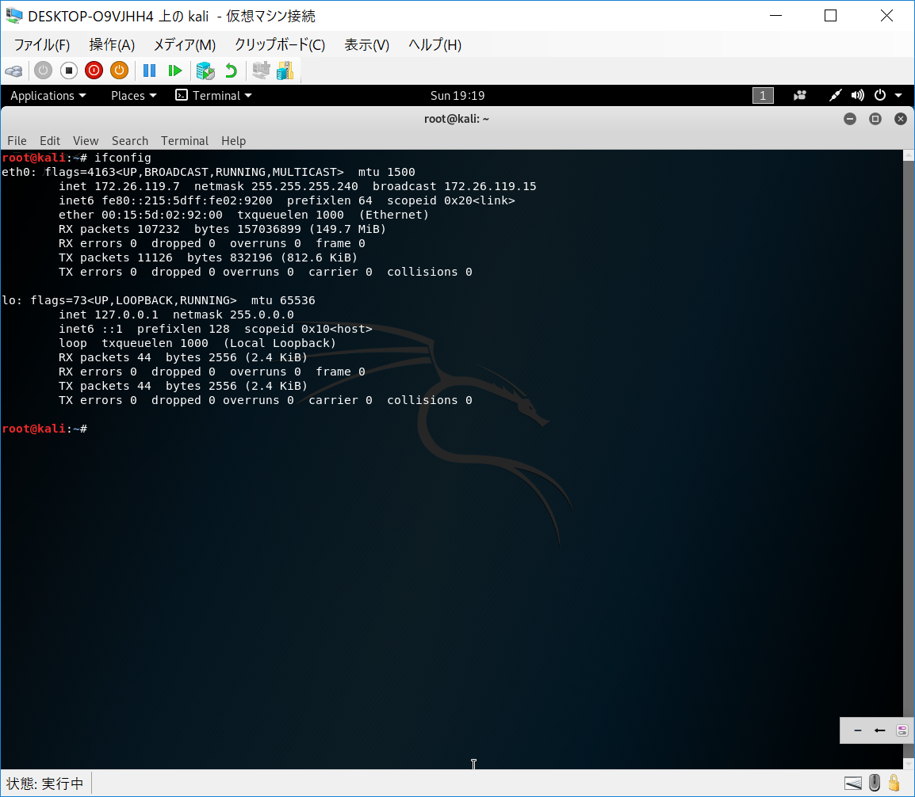Click the red Shut Down icon
The height and width of the screenshot is (797, 915).
point(94,71)
